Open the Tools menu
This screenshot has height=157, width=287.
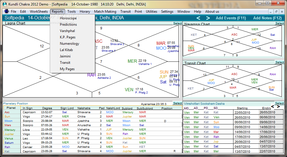(x=72, y=11)
